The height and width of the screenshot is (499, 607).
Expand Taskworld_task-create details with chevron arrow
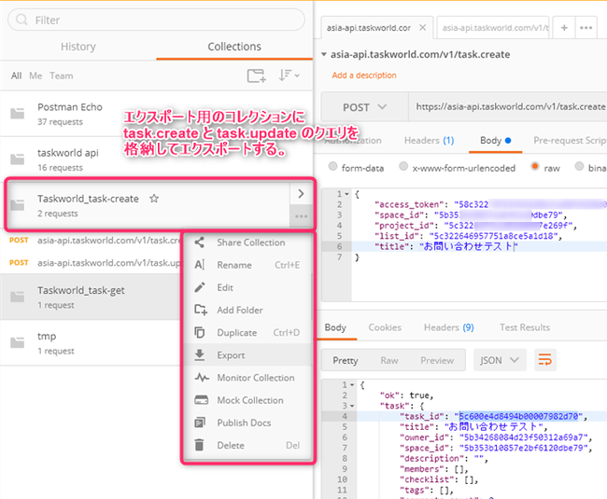(x=301, y=194)
